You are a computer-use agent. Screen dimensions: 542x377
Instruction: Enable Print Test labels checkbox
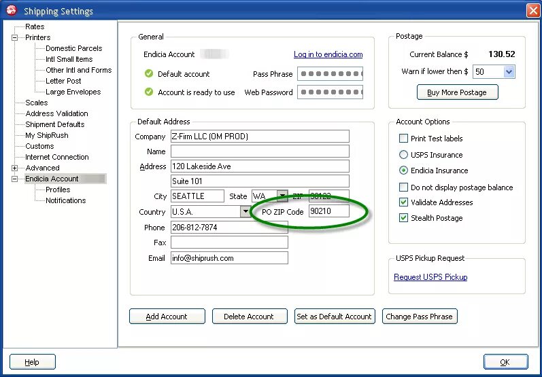pyautogui.click(x=403, y=139)
